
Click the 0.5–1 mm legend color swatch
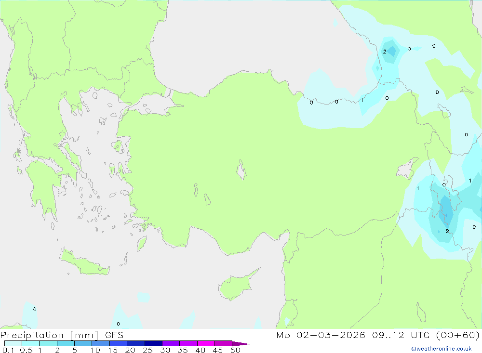(x=31, y=343)
